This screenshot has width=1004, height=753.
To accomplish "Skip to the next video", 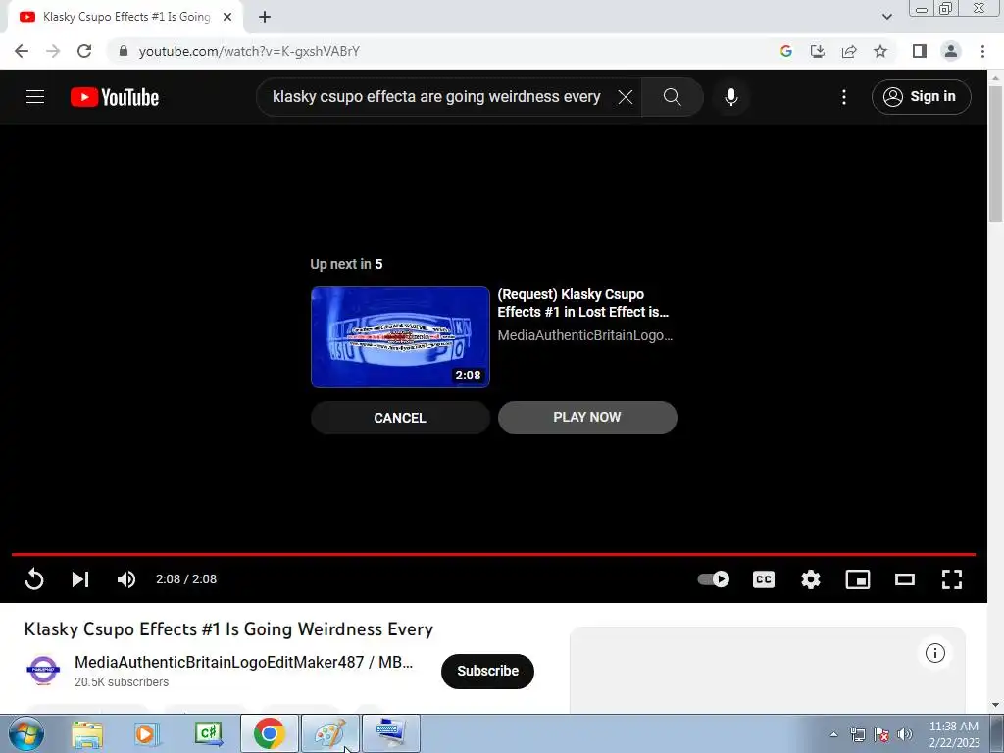I will point(80,578).
